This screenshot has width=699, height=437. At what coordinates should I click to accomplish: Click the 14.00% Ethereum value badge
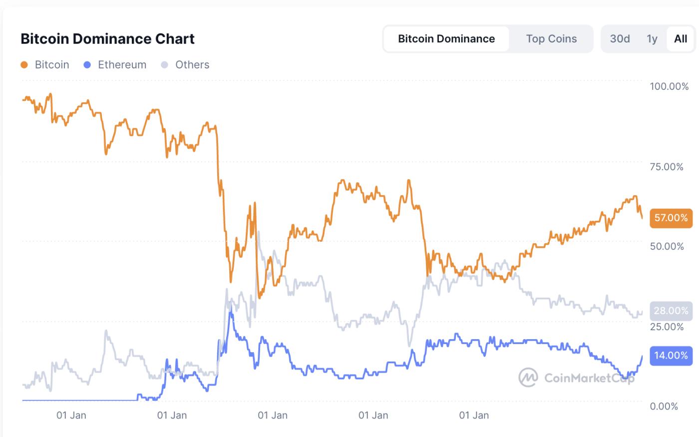[671, 356]
